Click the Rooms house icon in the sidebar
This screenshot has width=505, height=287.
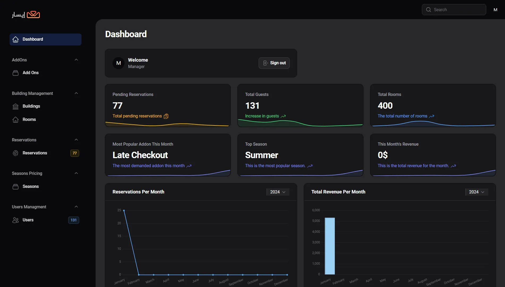click(16, 120)
